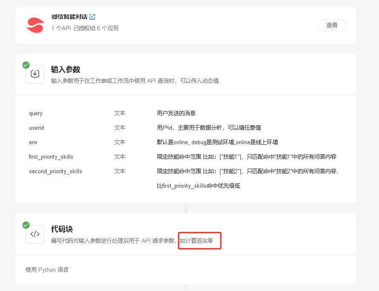
Task: Click 文本 type in query row
Action: (x=120, y=113)
